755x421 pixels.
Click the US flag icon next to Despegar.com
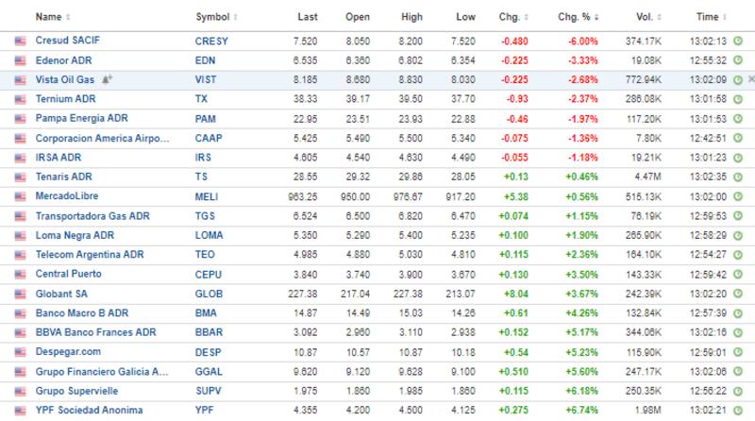(20, 352)
